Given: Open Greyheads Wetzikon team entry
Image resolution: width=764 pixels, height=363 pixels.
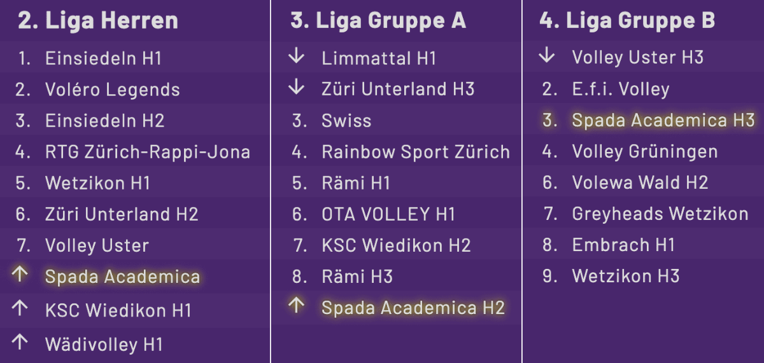Looking at the screenshot, I should coord(660,214).
